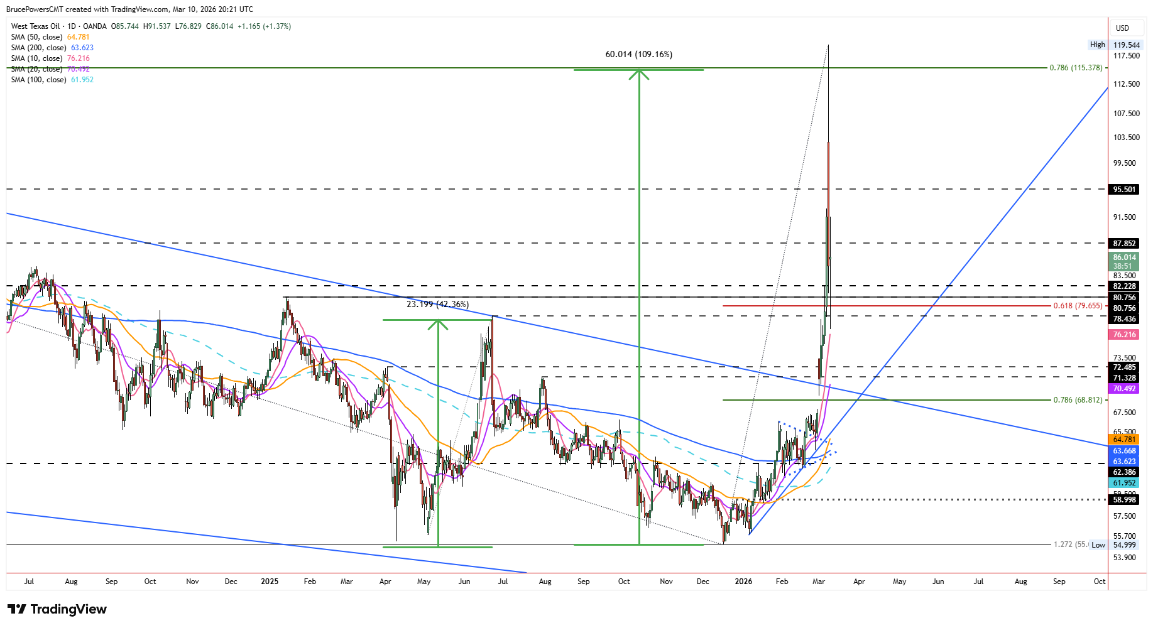Image resolution: width=1153 pixels, height=628 pixels.
Task: Click the USD currency label on price axis
Action: tap(1122, 28)
